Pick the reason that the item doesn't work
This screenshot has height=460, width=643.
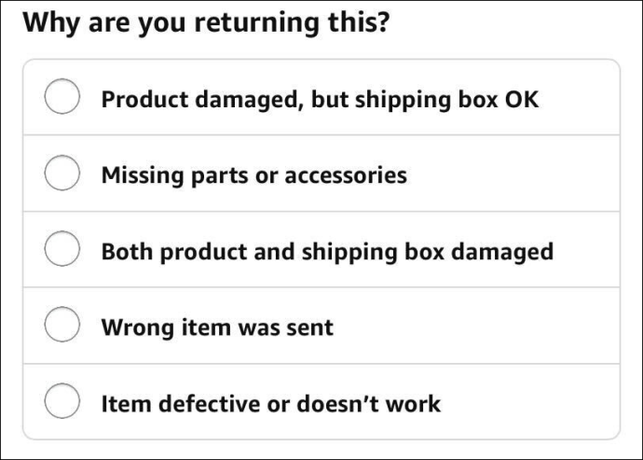321,401
